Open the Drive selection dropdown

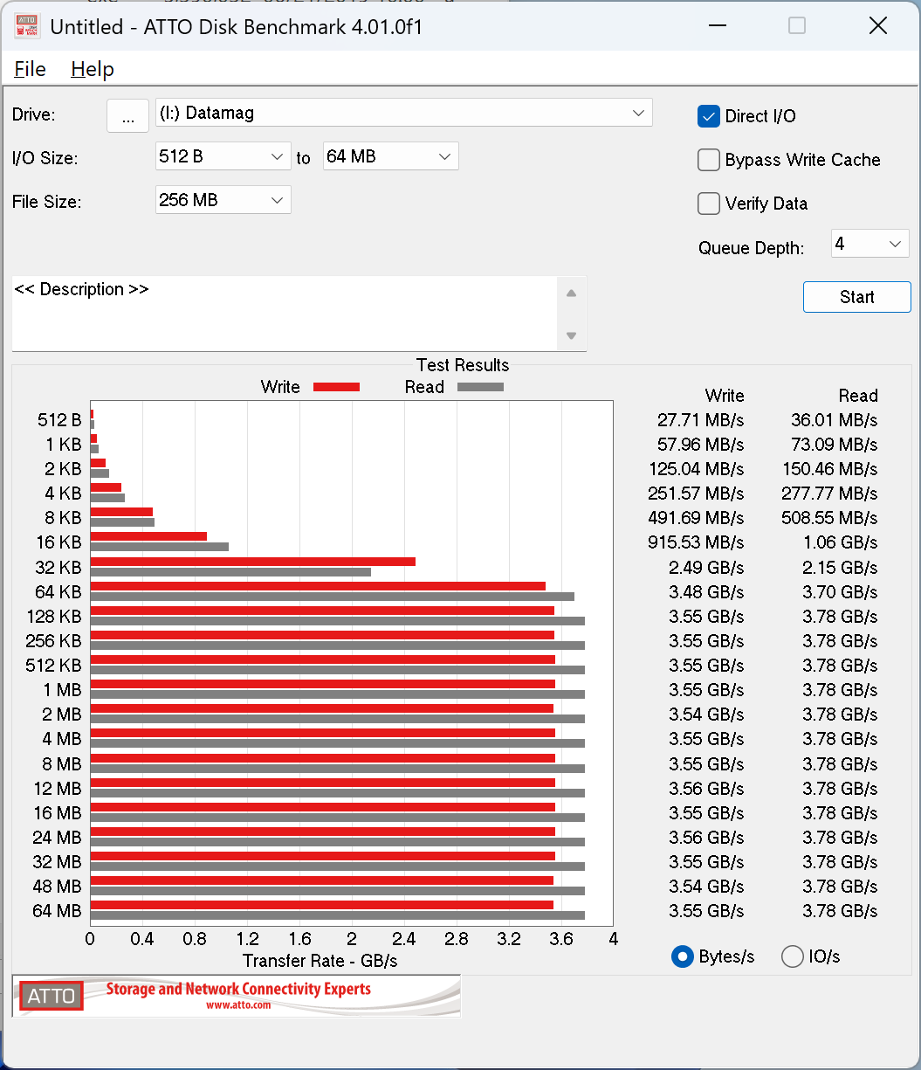click(403, 113)
